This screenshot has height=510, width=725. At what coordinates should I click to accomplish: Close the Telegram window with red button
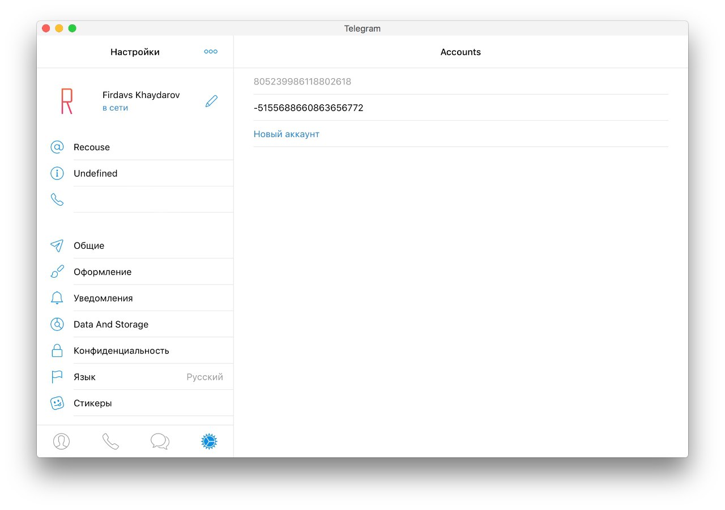click(46, 28)
